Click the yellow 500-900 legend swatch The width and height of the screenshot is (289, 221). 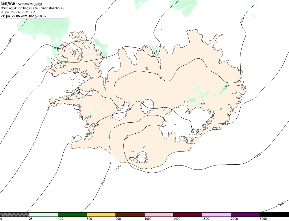pos(101,214)
